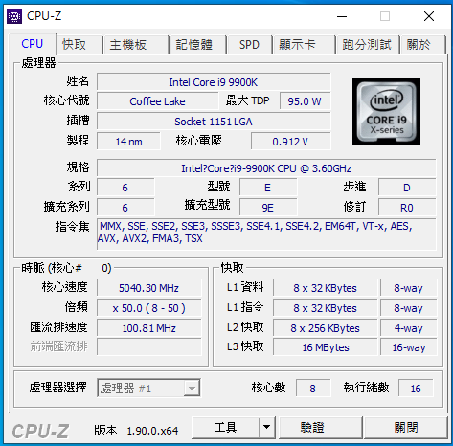Click the L3 快取 16 MBytes value
The height and width of the screenshot is (446, 453).
(325, 347)
